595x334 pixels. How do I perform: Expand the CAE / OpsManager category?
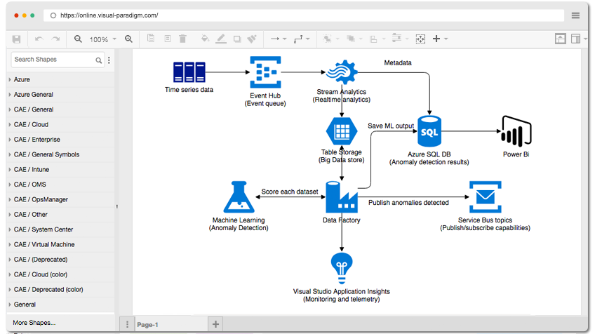point(61,200)
